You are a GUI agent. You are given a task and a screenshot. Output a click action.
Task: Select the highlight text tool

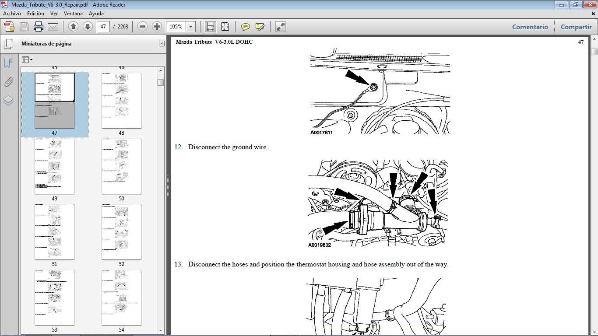tap(260, 27)
